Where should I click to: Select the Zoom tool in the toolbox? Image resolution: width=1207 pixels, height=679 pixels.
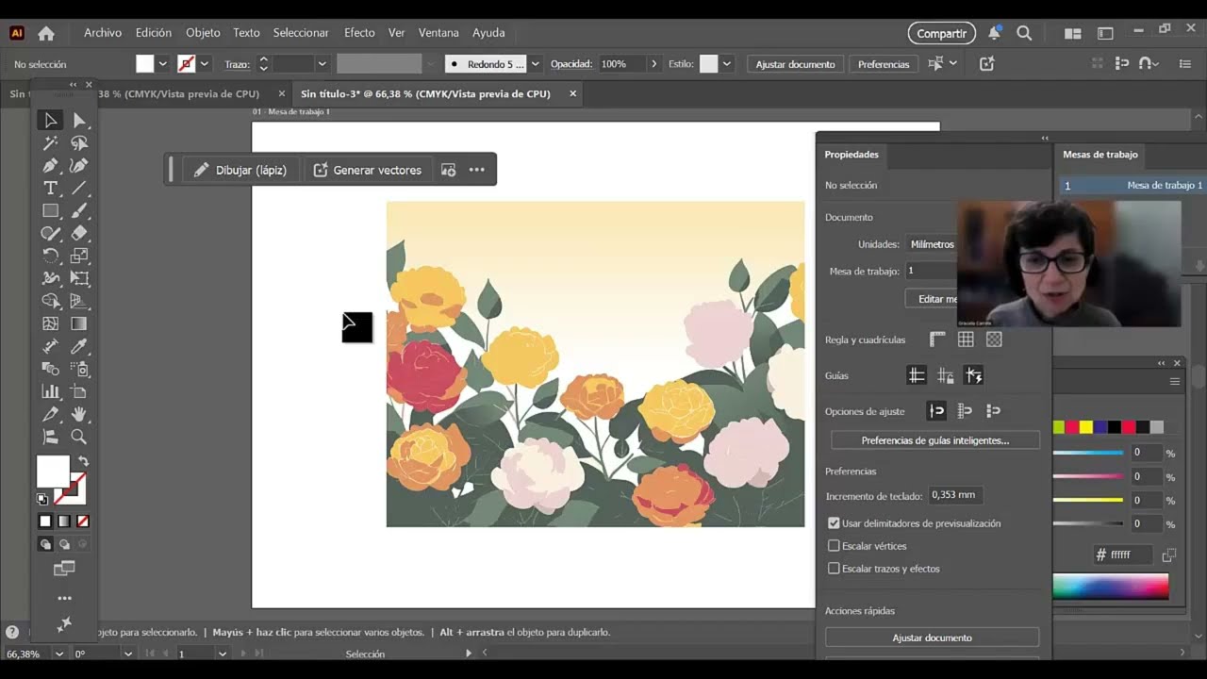tap(79, 437)
